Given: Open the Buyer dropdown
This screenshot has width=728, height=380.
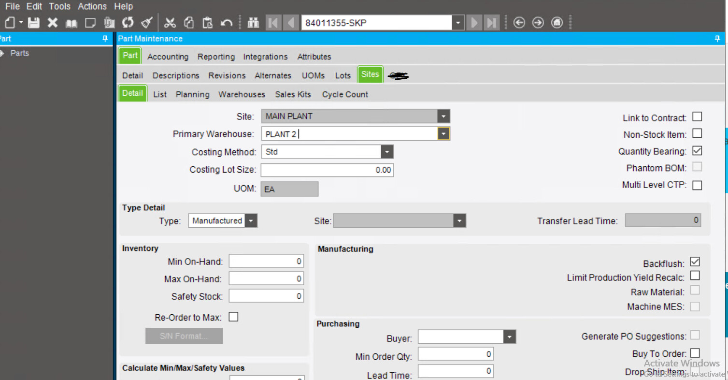Looking at the screenshot, I should tap(510, 337).
